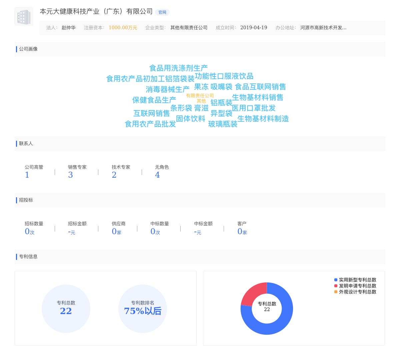
Task: Click founding date 2019-04-19
Action: click(x=254, y=28)
